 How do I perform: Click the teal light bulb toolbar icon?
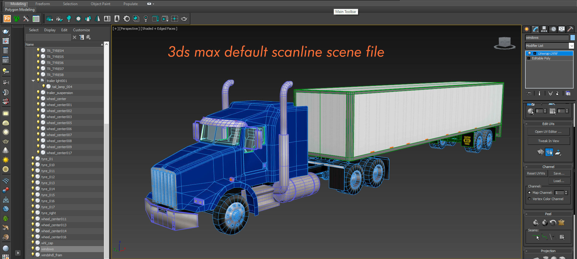[x=69, y=19]
